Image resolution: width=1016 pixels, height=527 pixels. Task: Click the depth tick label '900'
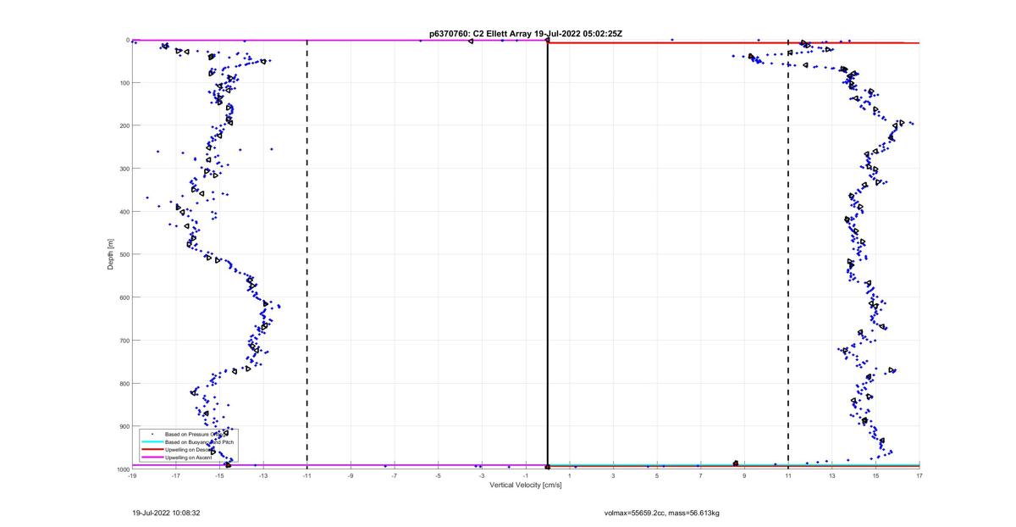123,426
